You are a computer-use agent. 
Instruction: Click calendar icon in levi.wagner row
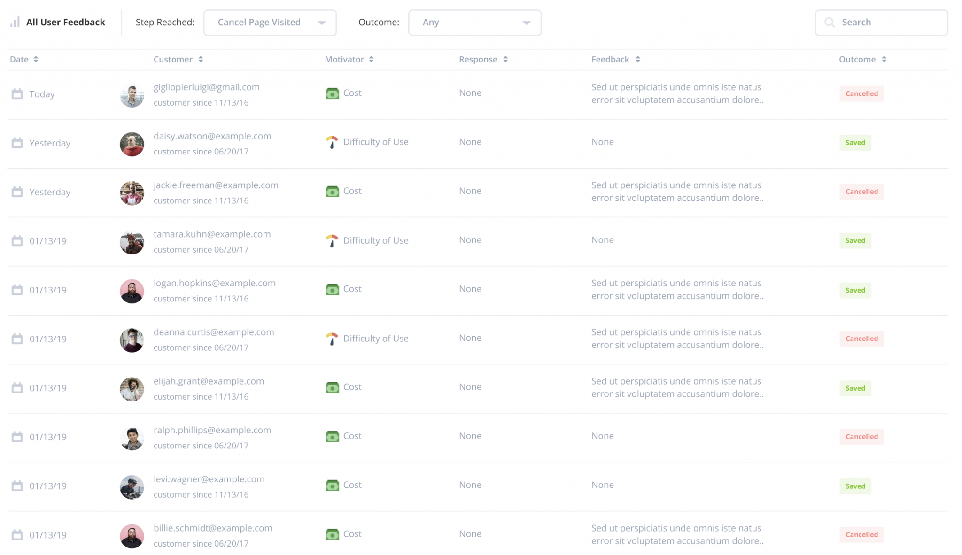click(17, 486)
